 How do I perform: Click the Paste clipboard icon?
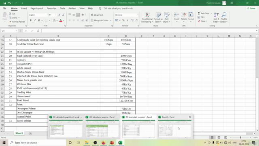pyautogui.click(x=5, y=15)
